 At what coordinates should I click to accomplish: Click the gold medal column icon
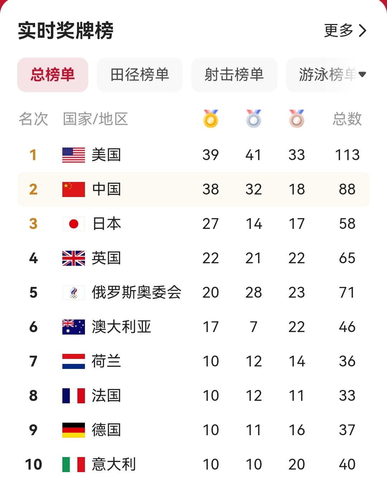211,119
